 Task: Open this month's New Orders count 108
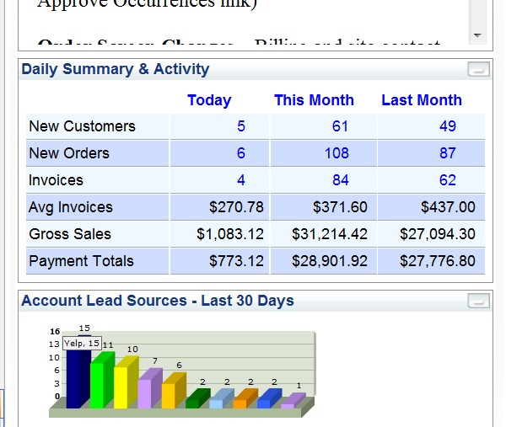(x=336, y=153)
